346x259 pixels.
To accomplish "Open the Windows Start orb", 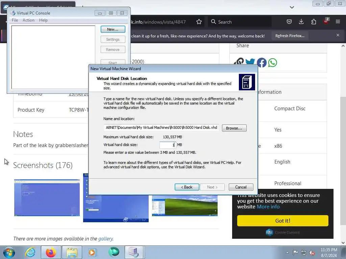I will [9, 252].
